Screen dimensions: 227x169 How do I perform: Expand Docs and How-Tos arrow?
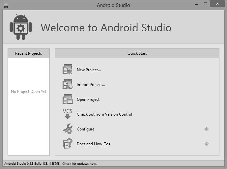[x=207, y=144]
